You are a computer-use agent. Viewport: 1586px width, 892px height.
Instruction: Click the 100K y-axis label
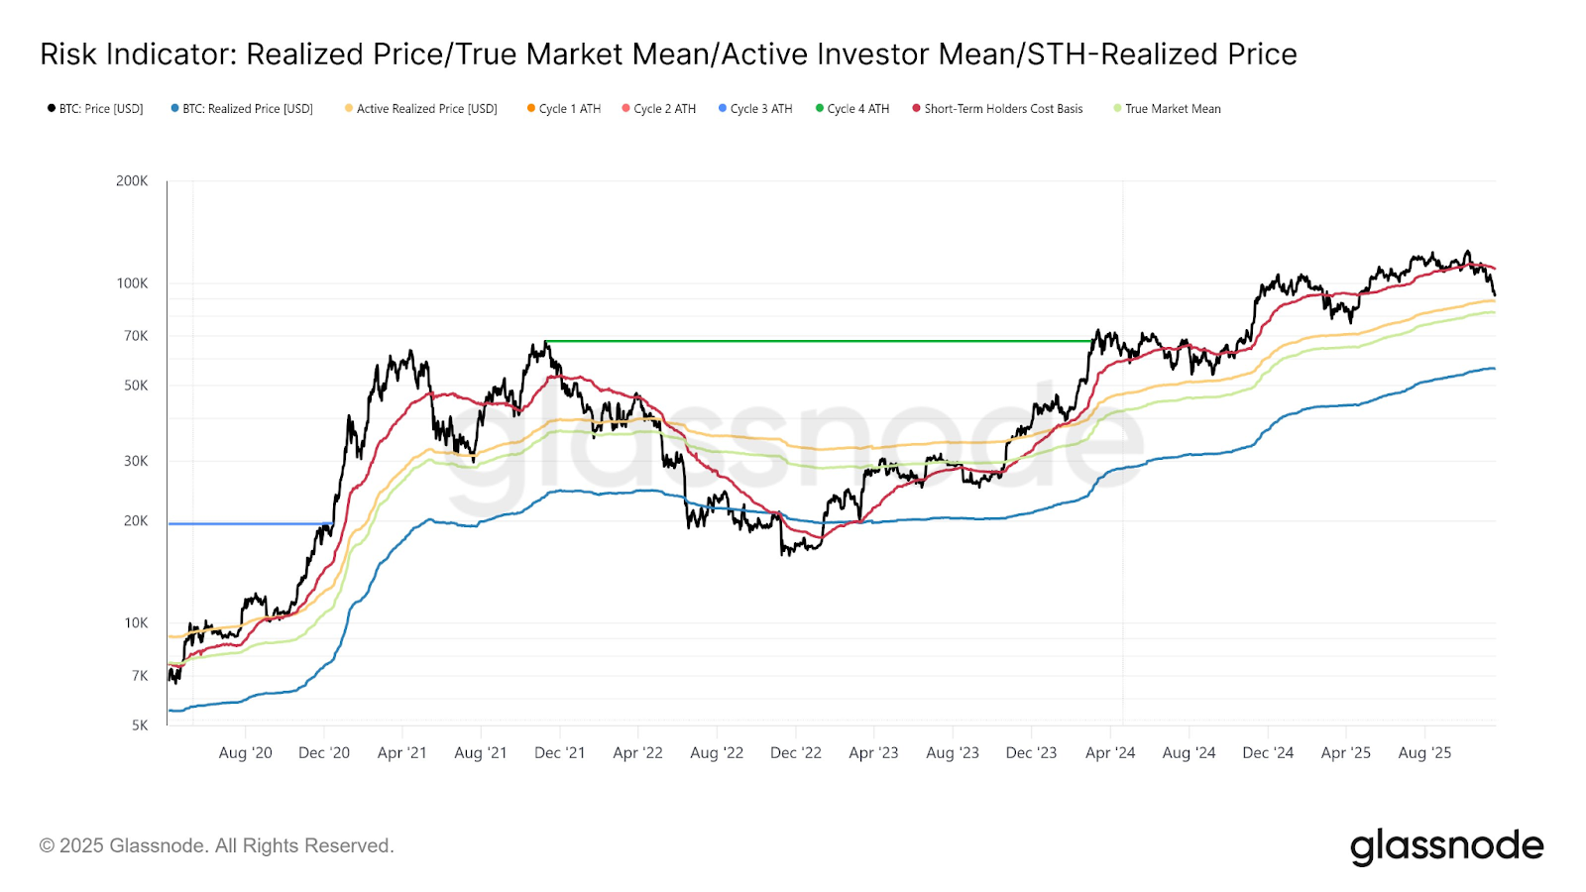coord(132,283)
